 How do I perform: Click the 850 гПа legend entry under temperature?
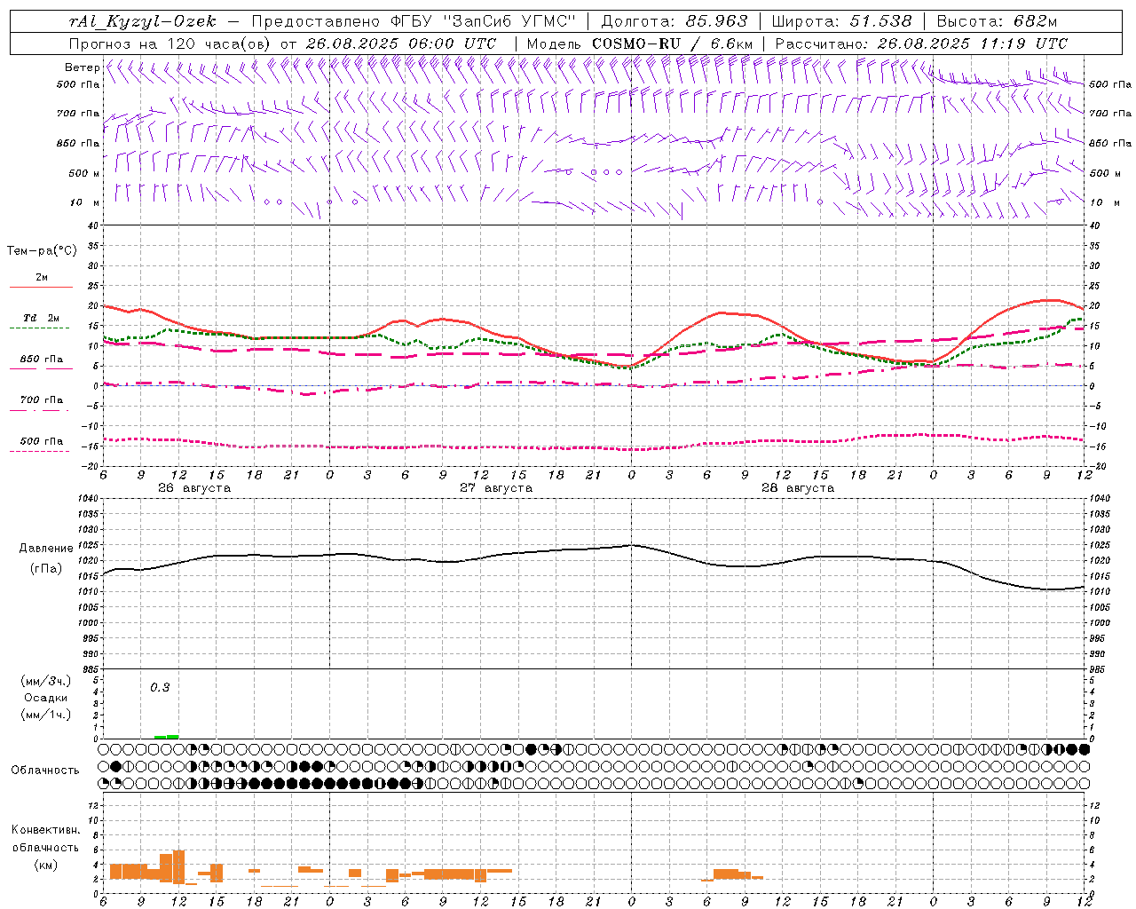pyautogui.click(x=42, y=359)
